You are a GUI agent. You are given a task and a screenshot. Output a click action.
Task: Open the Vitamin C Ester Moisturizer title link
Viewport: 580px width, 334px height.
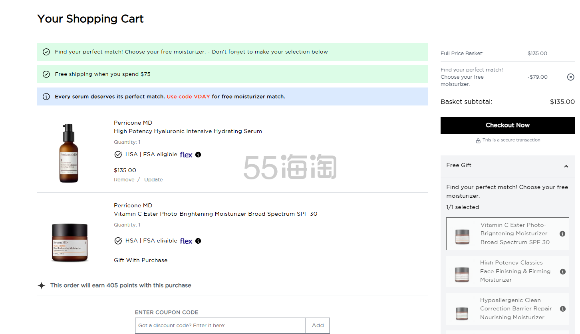coord(215,214)
